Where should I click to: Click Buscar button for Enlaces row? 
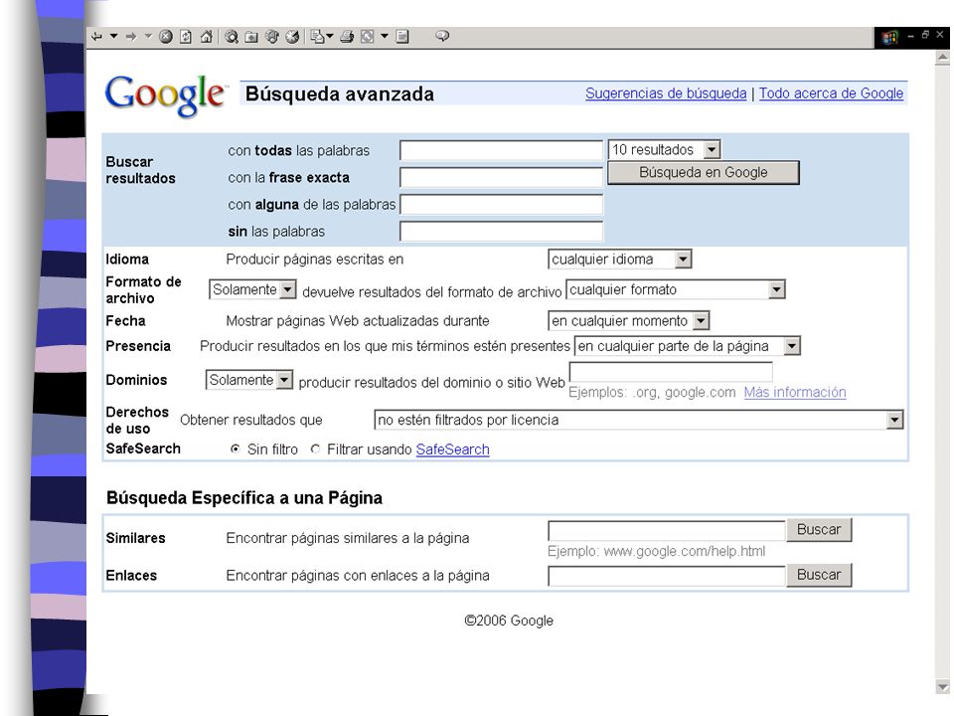[819, 575]
